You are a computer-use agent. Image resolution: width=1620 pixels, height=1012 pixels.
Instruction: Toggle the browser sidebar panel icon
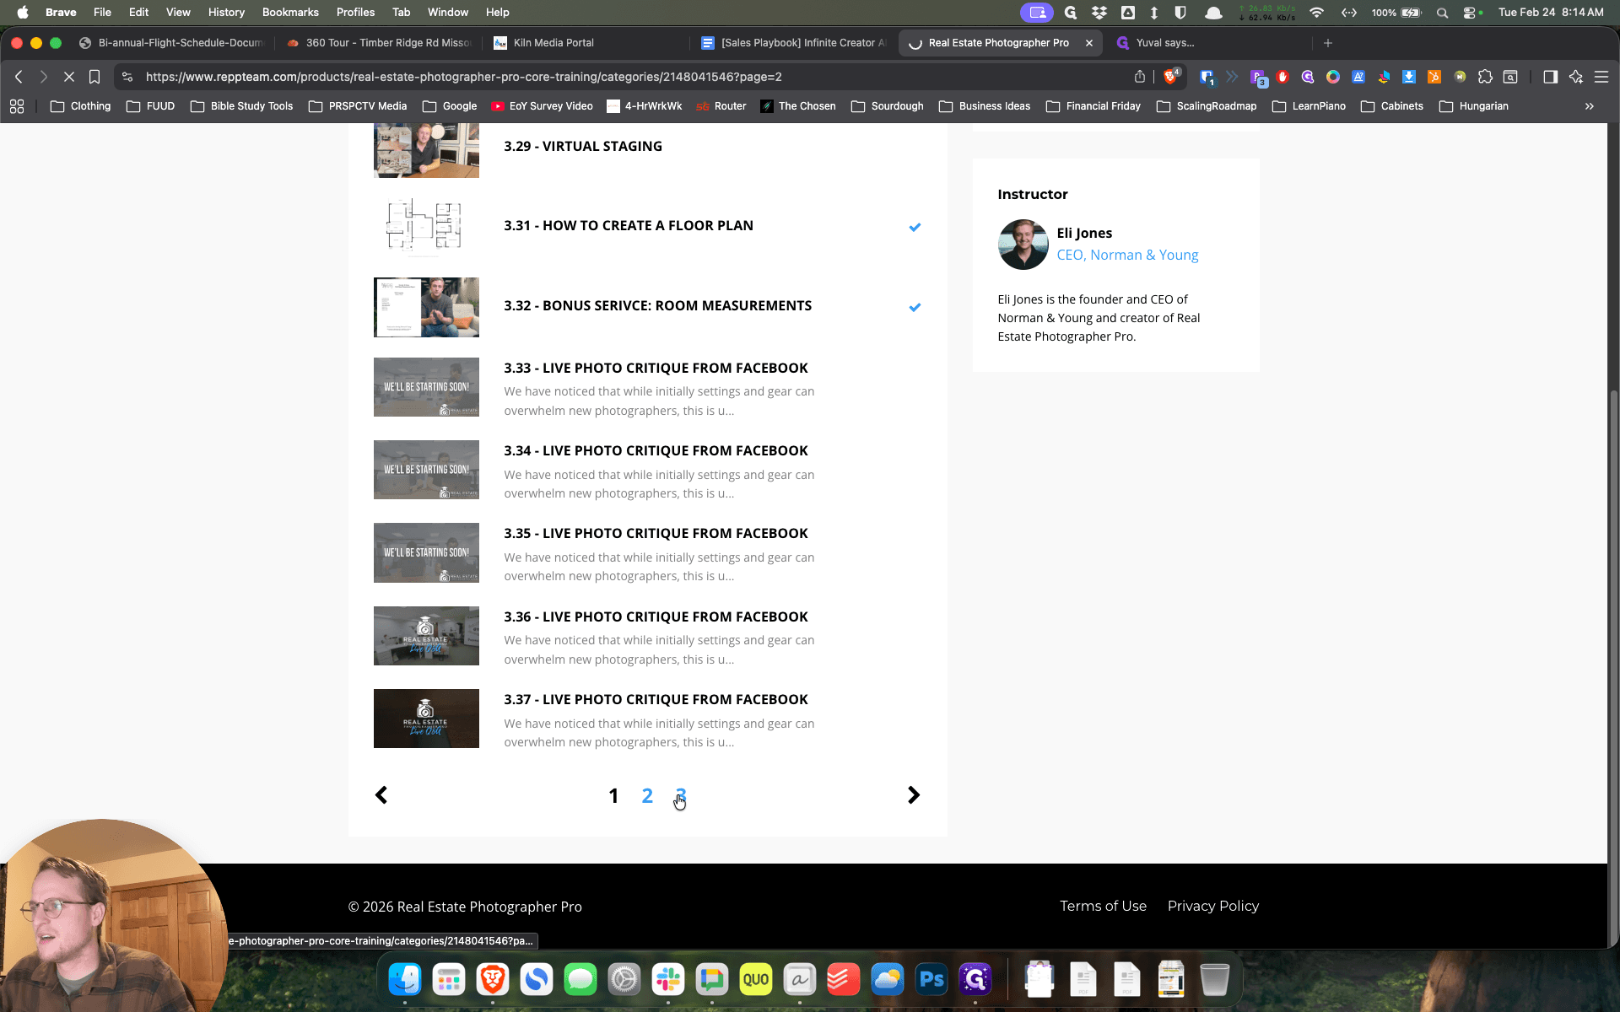(1550, 77)
